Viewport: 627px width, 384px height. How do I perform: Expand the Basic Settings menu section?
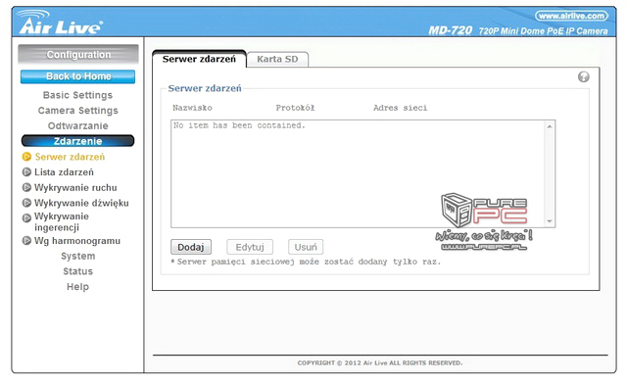78,95
